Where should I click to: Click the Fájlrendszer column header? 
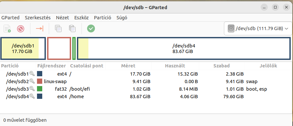pyautogui.click(x=52, y=66)
